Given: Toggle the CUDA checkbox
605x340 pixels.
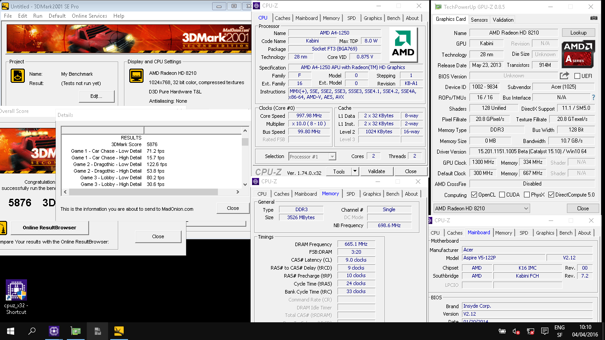Looking at the screenshot, I should (x=502, y=195).
